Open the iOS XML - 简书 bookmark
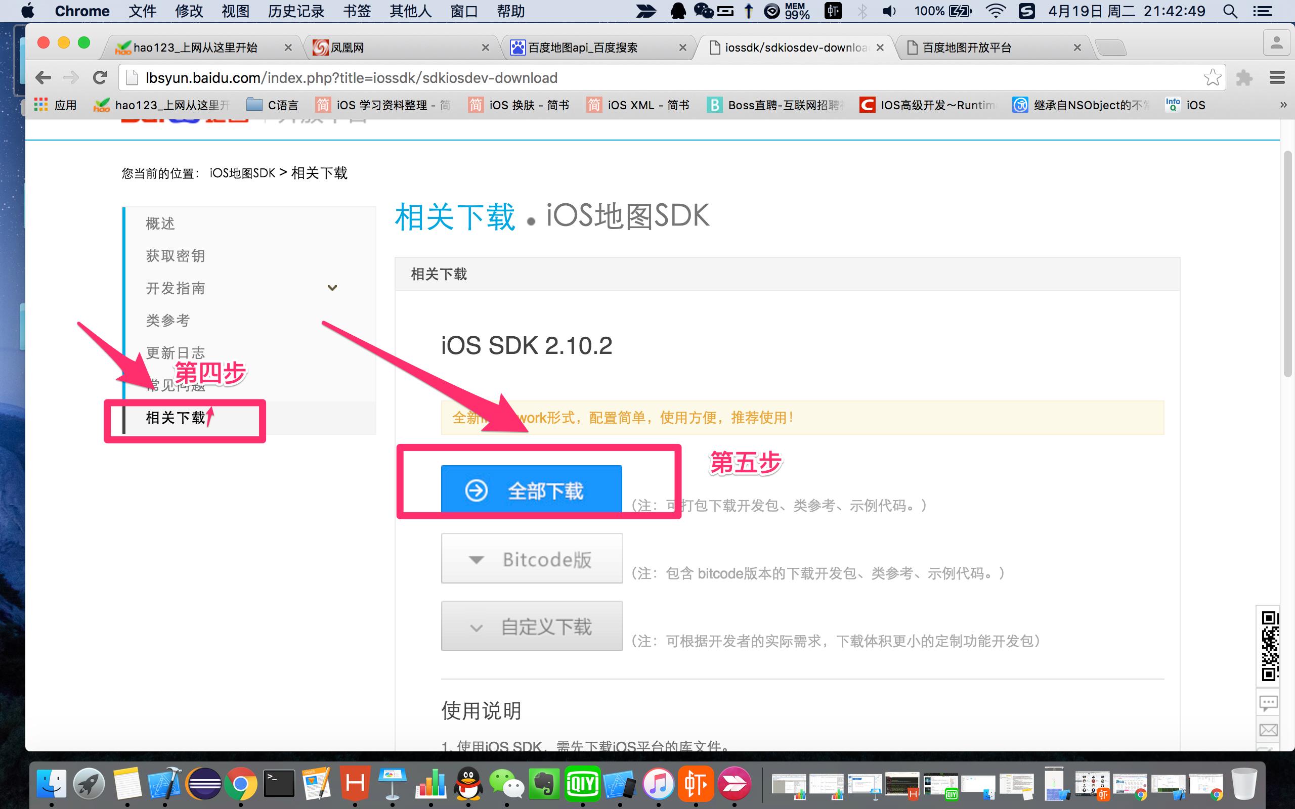 (x=638, y=105)
